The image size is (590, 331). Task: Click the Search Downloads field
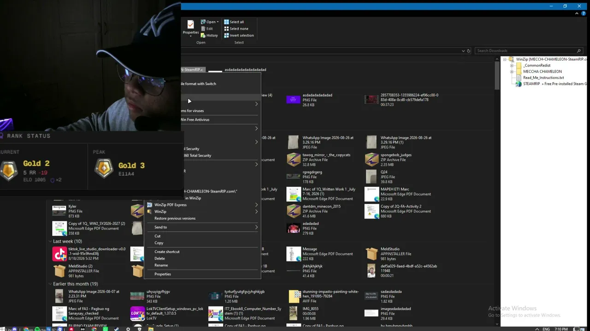pyautogui.click(x=529, y=51)
